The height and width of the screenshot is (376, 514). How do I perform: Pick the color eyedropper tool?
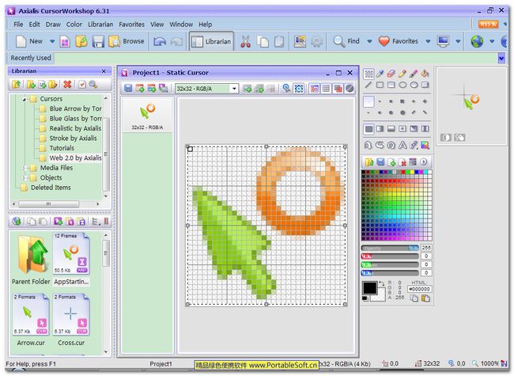click(x=380, y=74)
